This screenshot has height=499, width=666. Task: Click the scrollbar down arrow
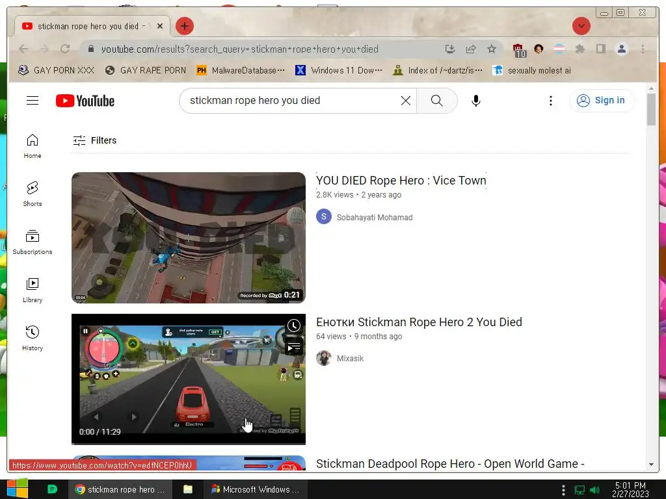pos(651,465)
